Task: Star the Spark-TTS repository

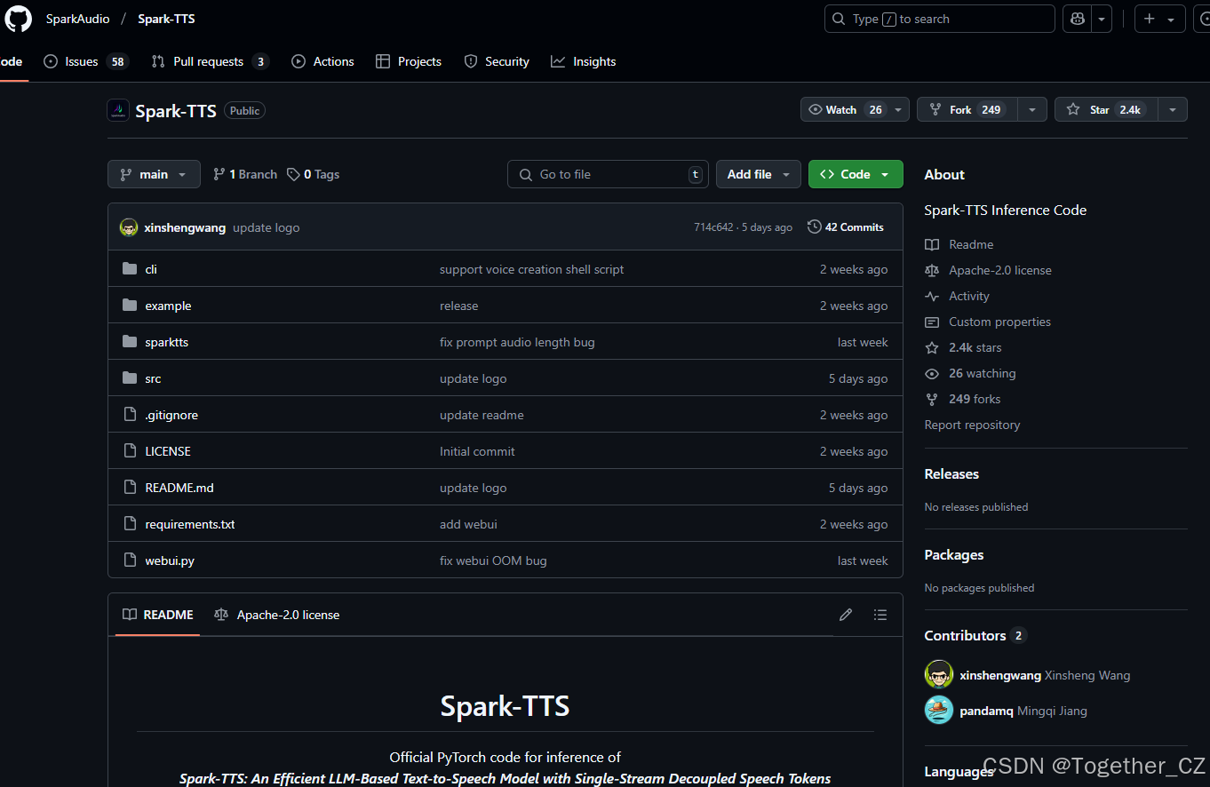Action: [x=1105, y=110]
